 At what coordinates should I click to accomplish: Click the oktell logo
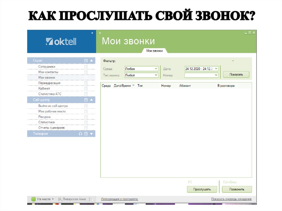(61, 42)
